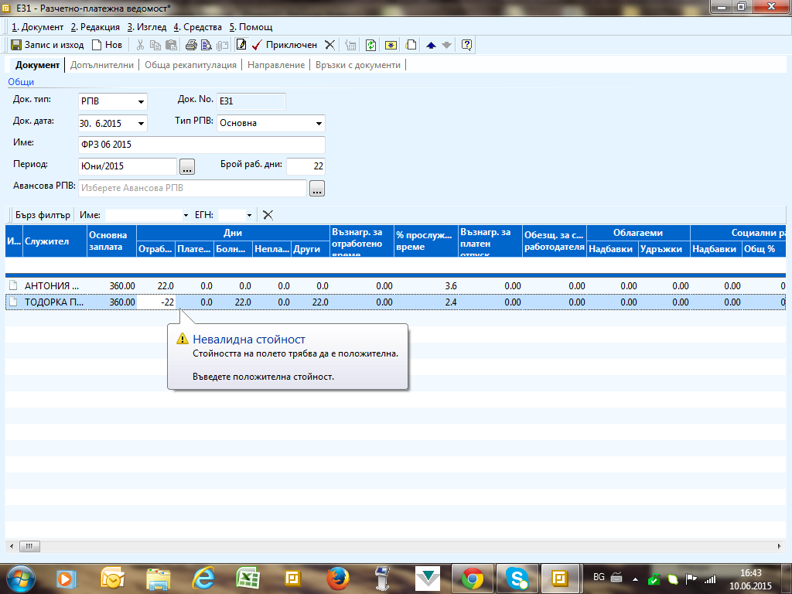
Task: Click the Брой раб. дни field
Action: 306,166
